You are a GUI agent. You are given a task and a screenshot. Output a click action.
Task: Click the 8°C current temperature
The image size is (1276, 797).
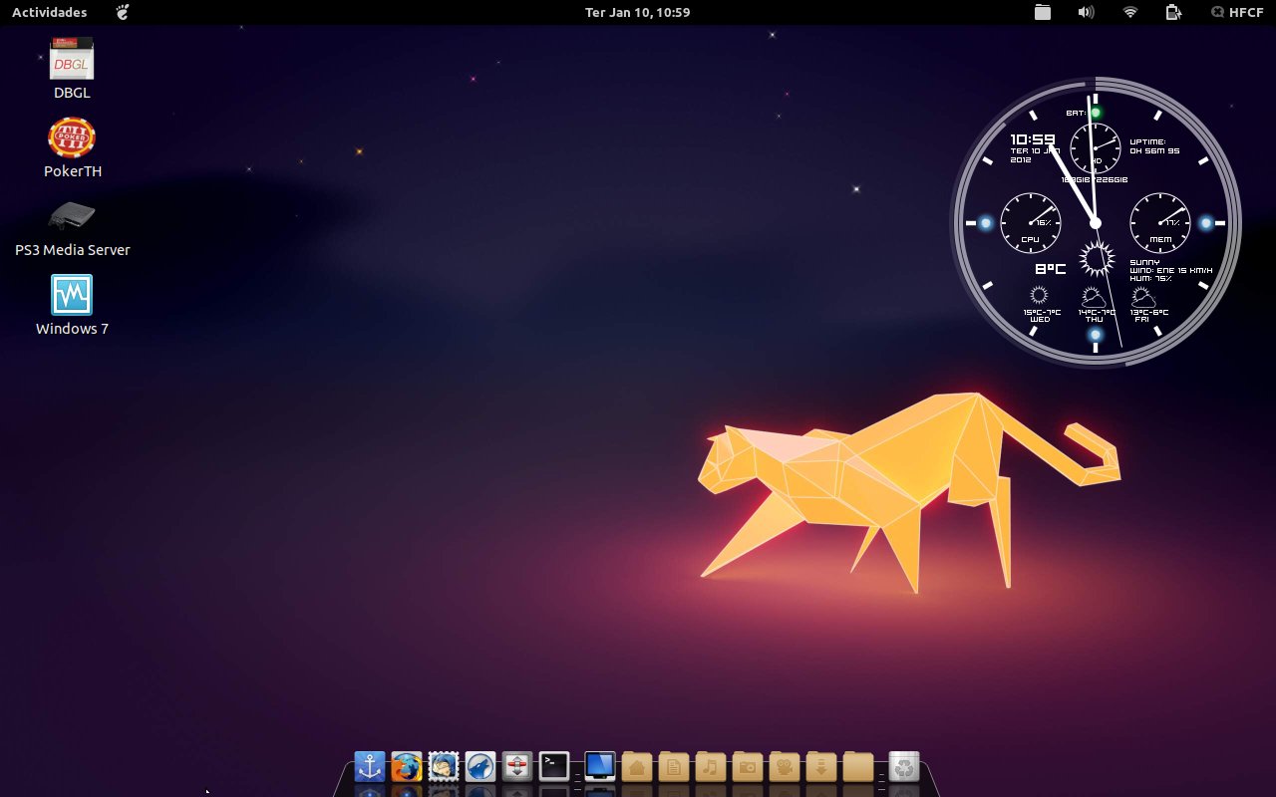click(x=1050, y=269)
